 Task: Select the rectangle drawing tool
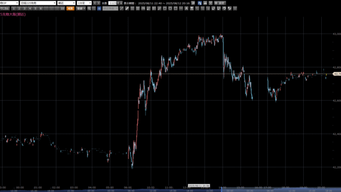tap(175, 9)
